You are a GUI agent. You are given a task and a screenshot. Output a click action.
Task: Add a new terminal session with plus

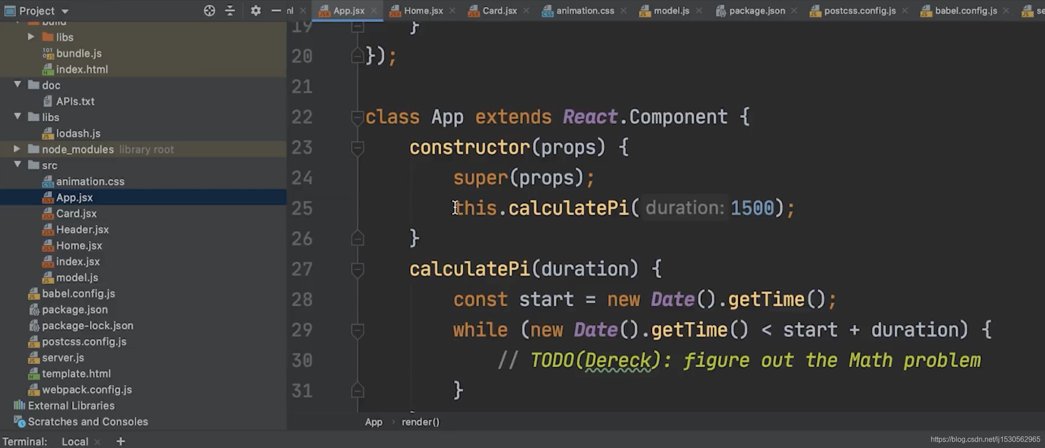click(121, 441)
